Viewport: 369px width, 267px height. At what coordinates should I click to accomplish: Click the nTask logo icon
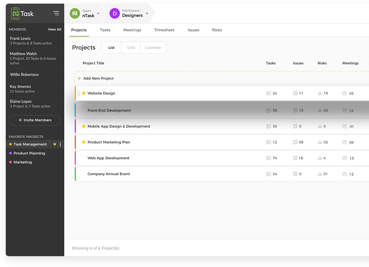point(15,13)
